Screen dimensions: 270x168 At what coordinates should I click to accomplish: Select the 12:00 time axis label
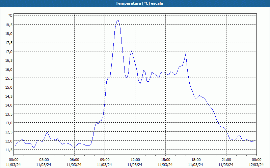point(135,160)
